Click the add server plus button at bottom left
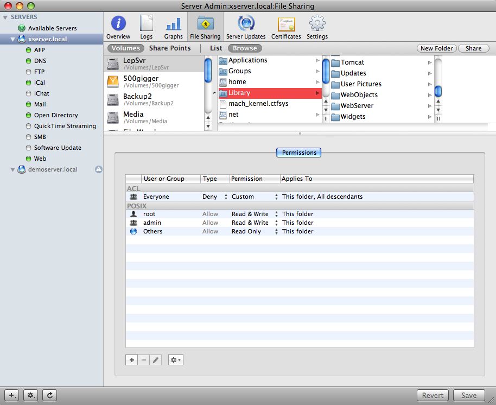Viewport: 496px width, 405px height. point(12,395)
